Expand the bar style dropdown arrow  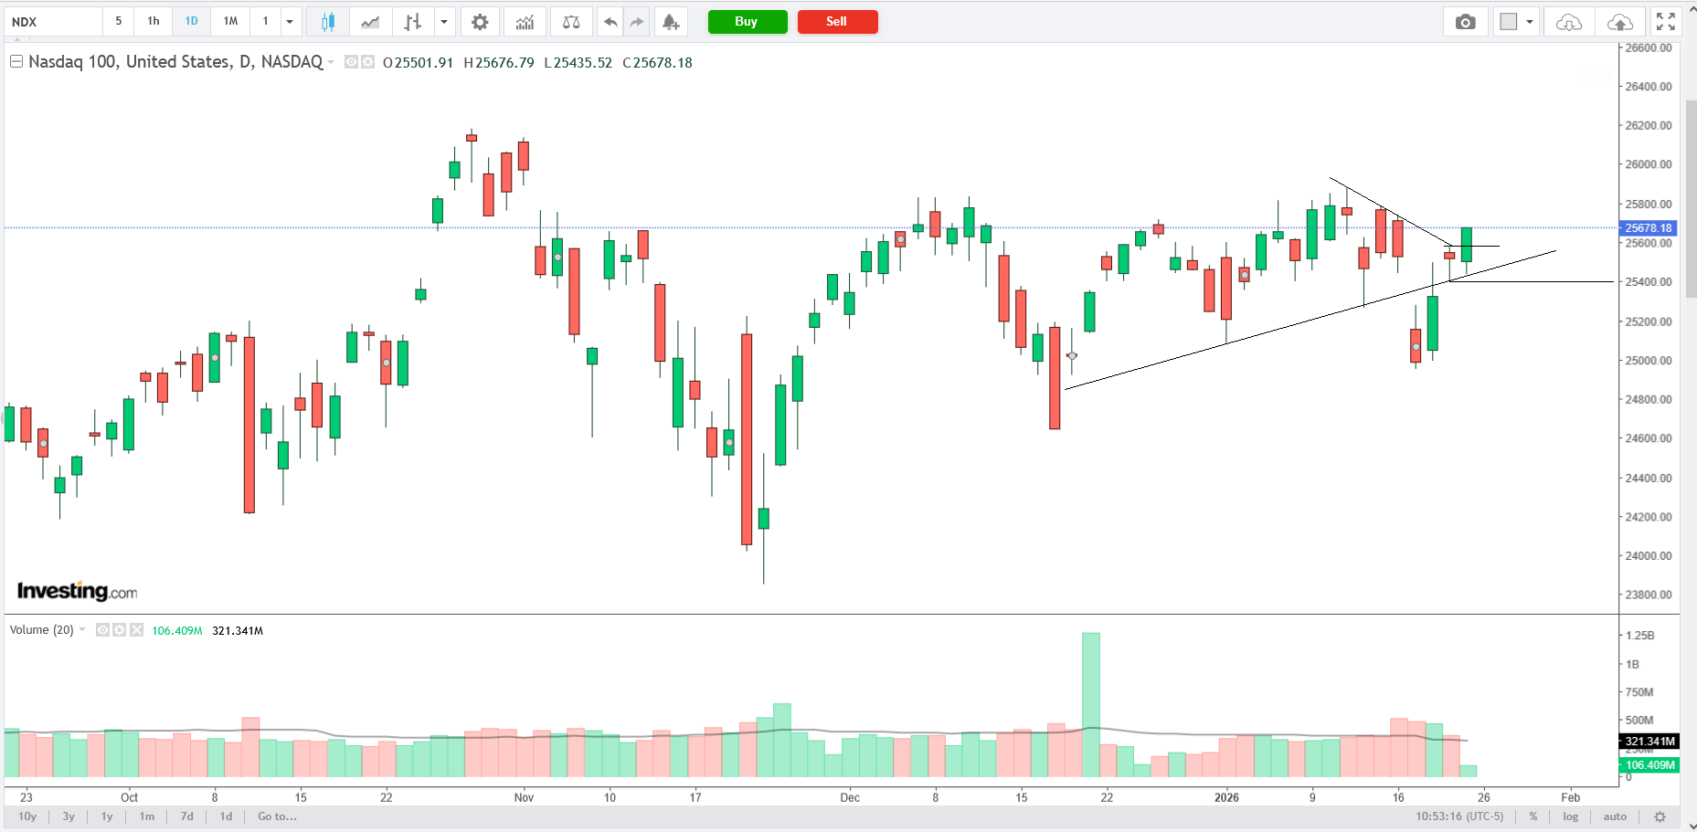[444, 22]
